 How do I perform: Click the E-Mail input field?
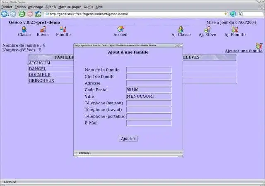(149, 123)
